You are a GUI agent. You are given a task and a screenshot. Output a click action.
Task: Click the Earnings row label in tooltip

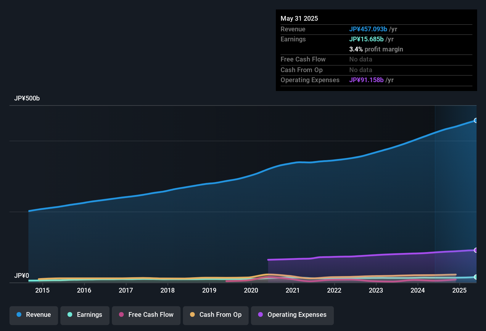pos(293,39)
